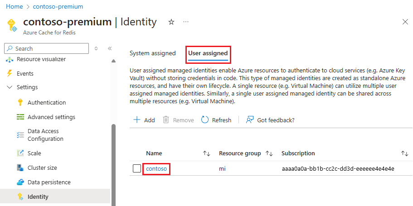Sort by the Name column header
413x206 pixels.
pyautogui.click(x=154, y=153)
